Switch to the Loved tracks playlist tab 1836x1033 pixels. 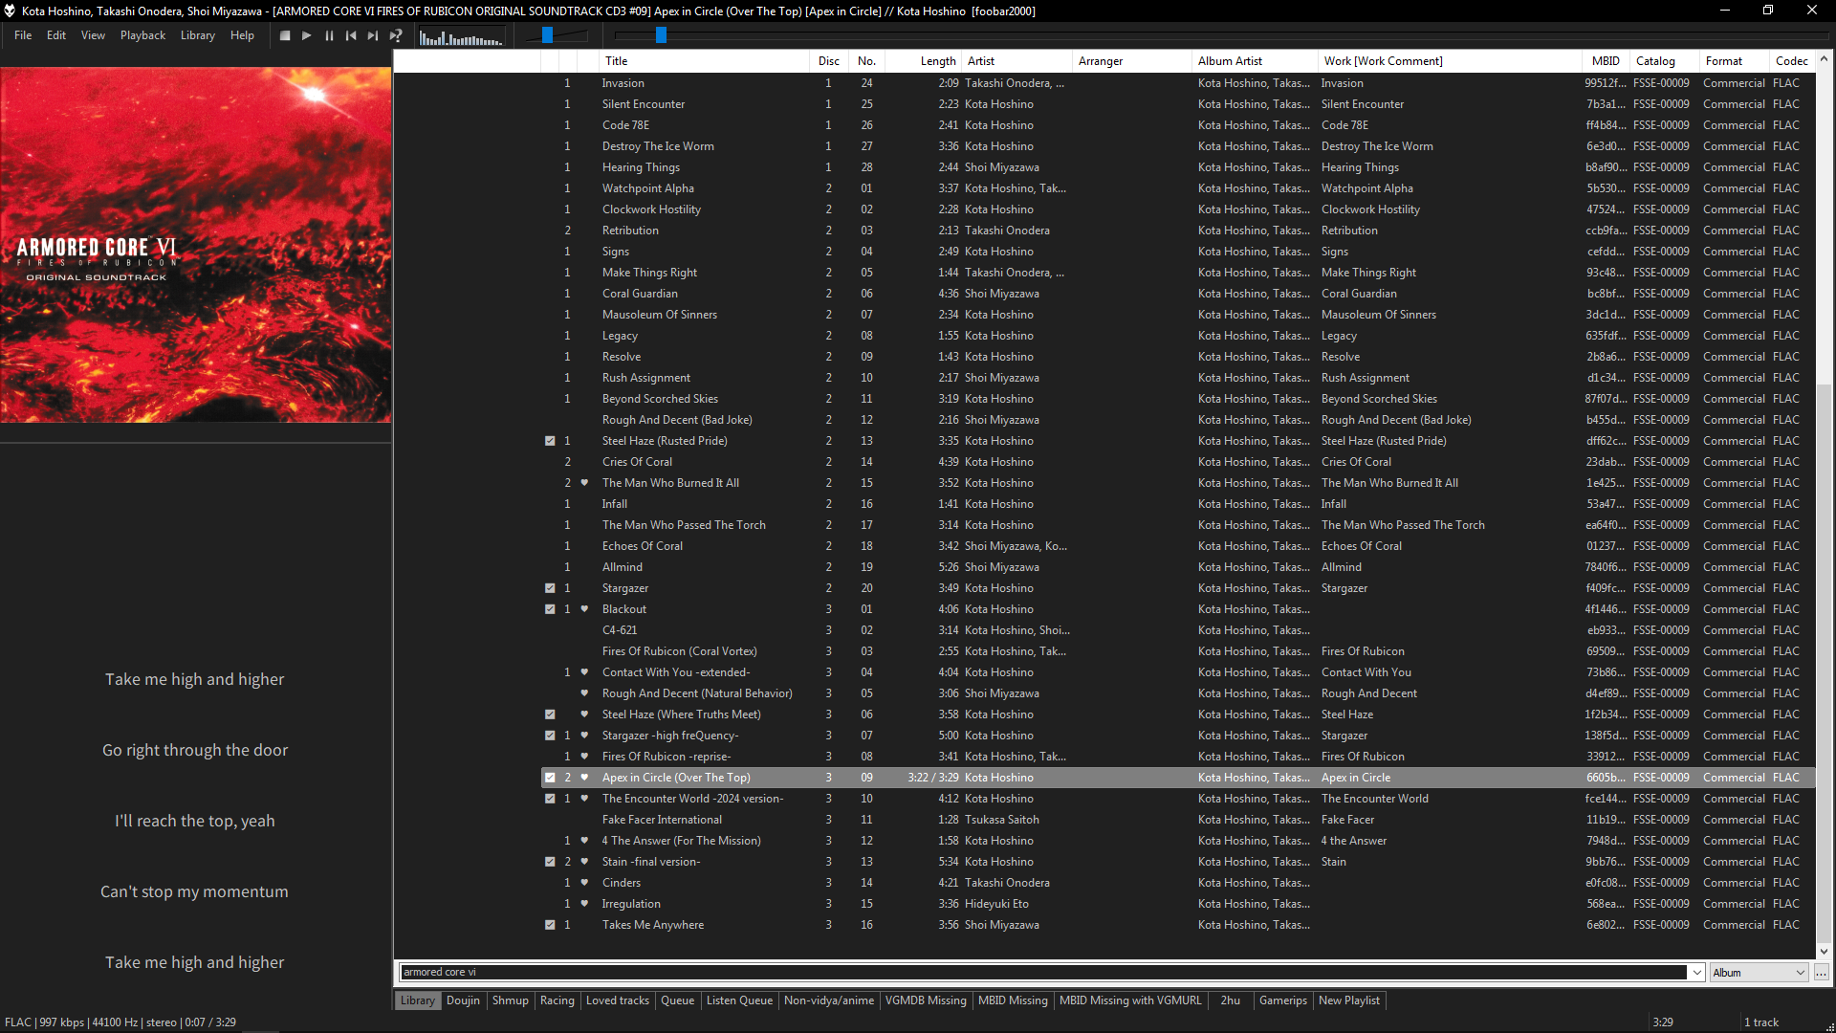coord(618,1000)
